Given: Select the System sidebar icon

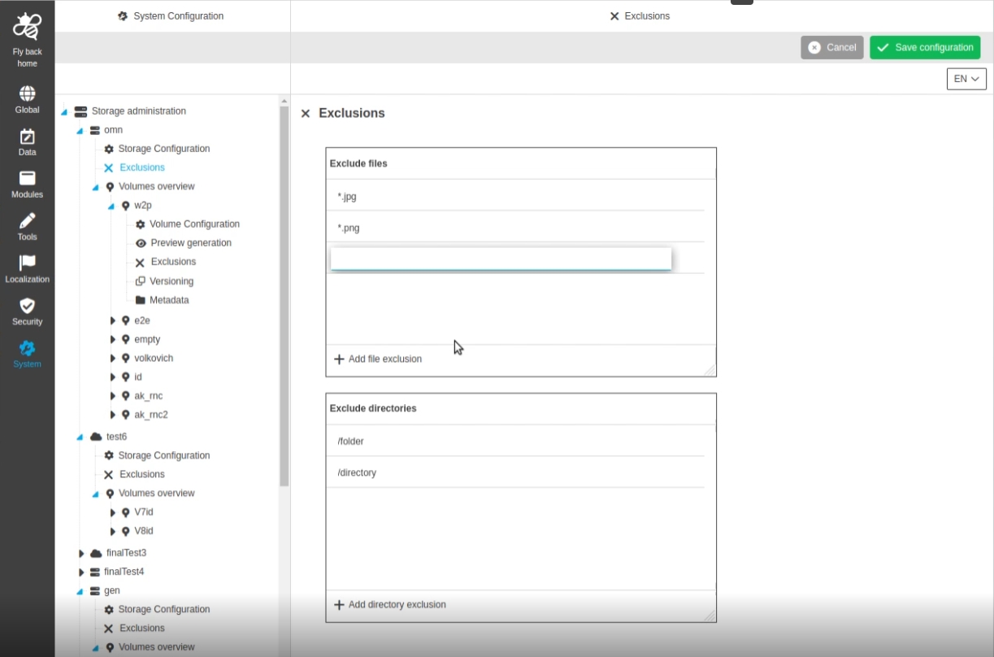Looking at the screenshot, I should coord(27,349).
